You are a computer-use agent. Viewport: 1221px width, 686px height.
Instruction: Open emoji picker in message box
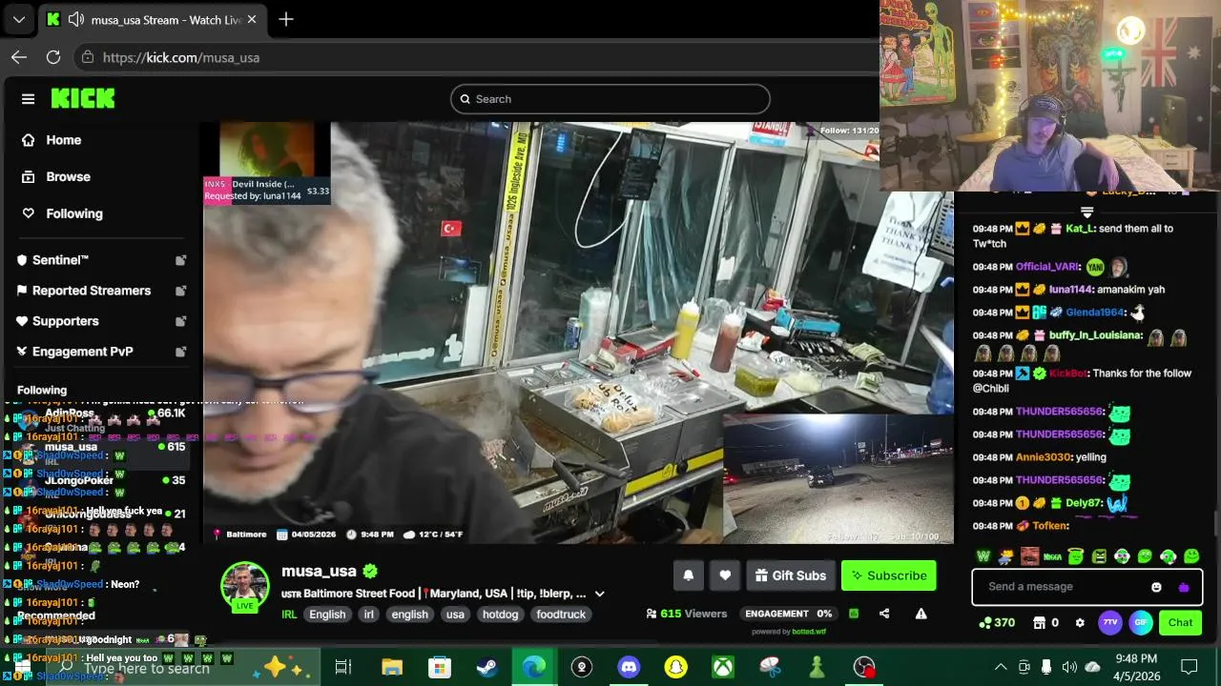click(x=1156, y=587)
